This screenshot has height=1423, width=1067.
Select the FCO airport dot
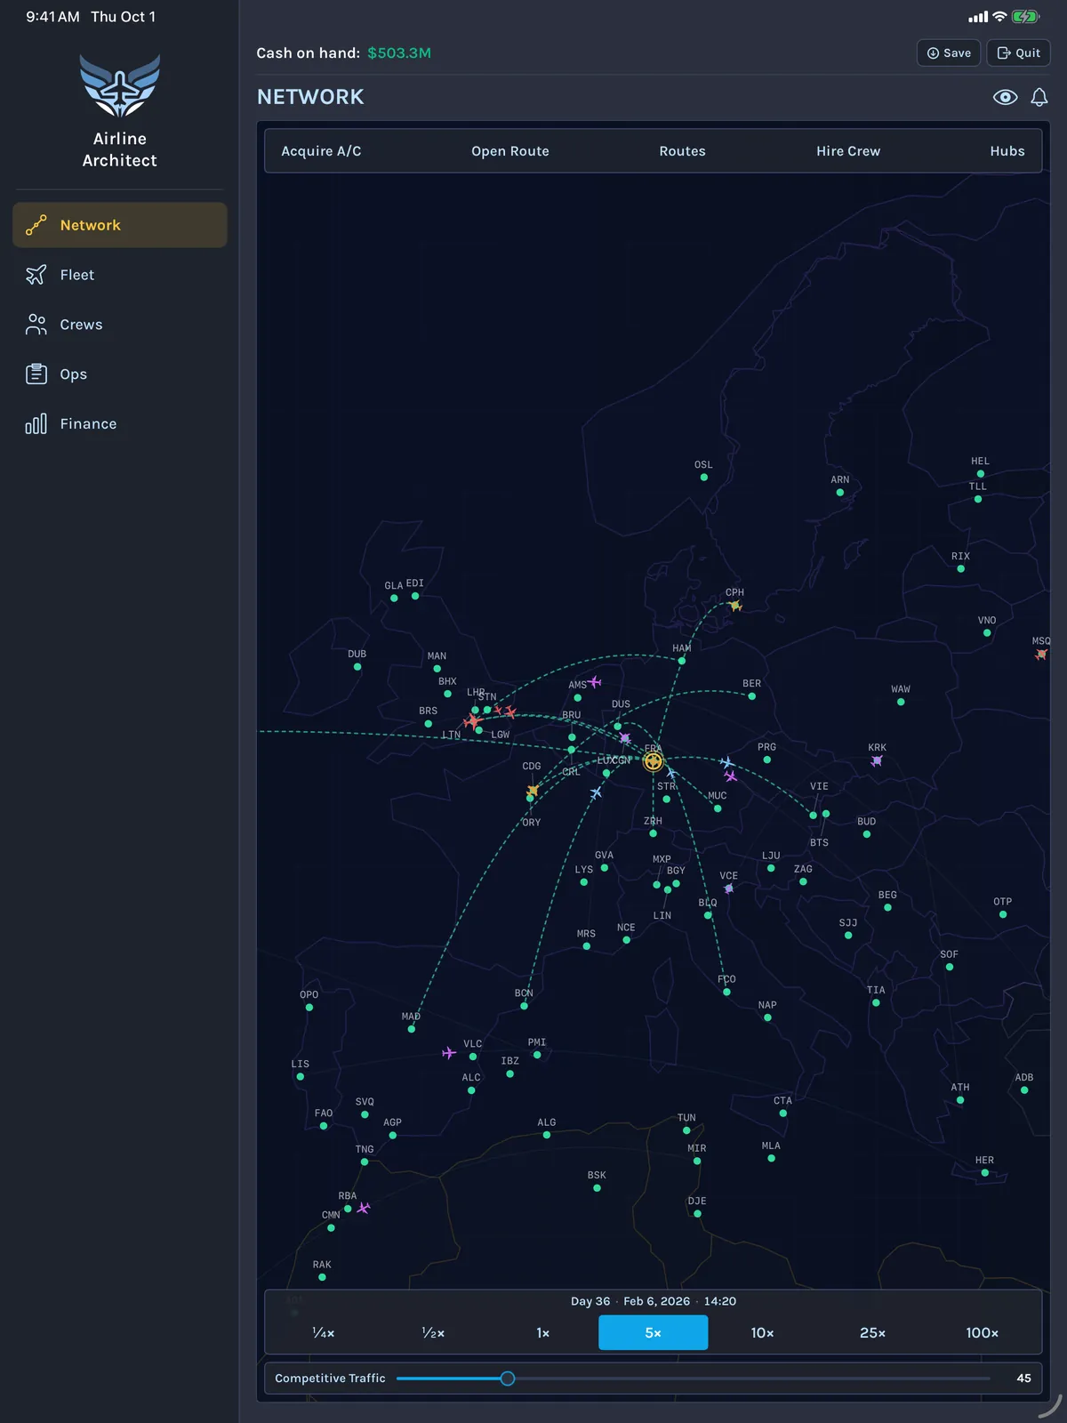(x=727, y=992)
